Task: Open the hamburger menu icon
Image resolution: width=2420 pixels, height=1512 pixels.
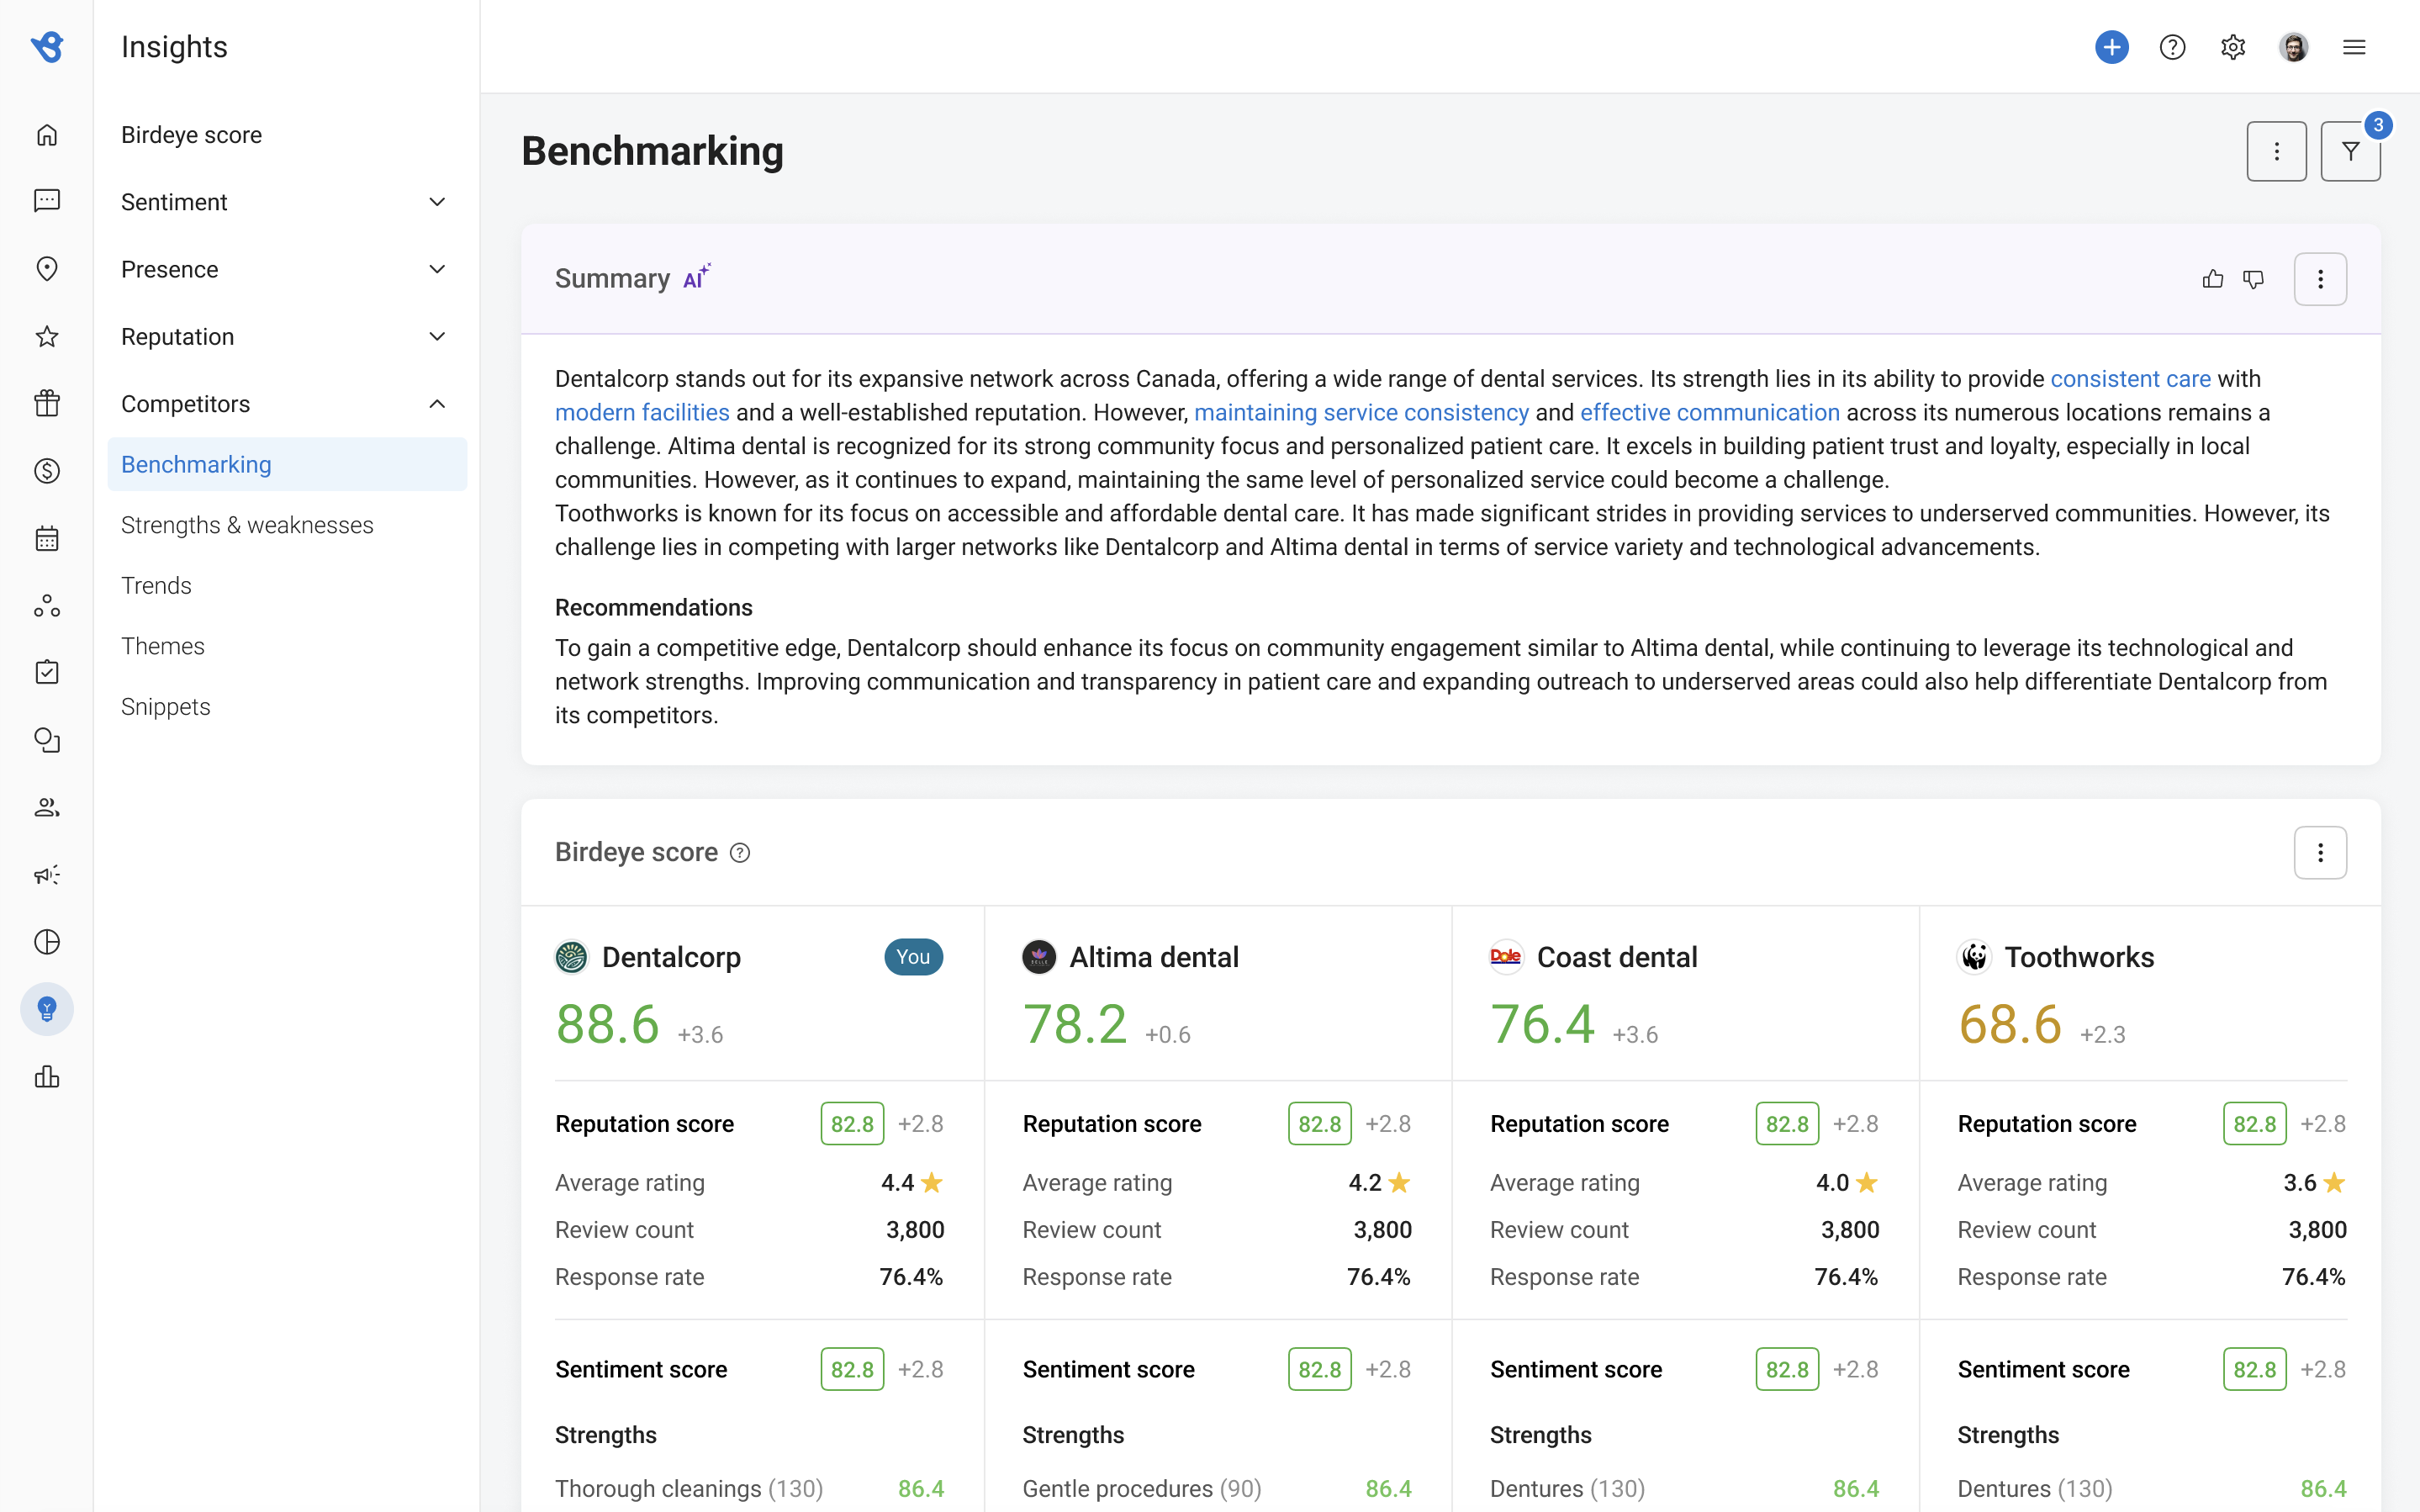Action: [2354, 47]
